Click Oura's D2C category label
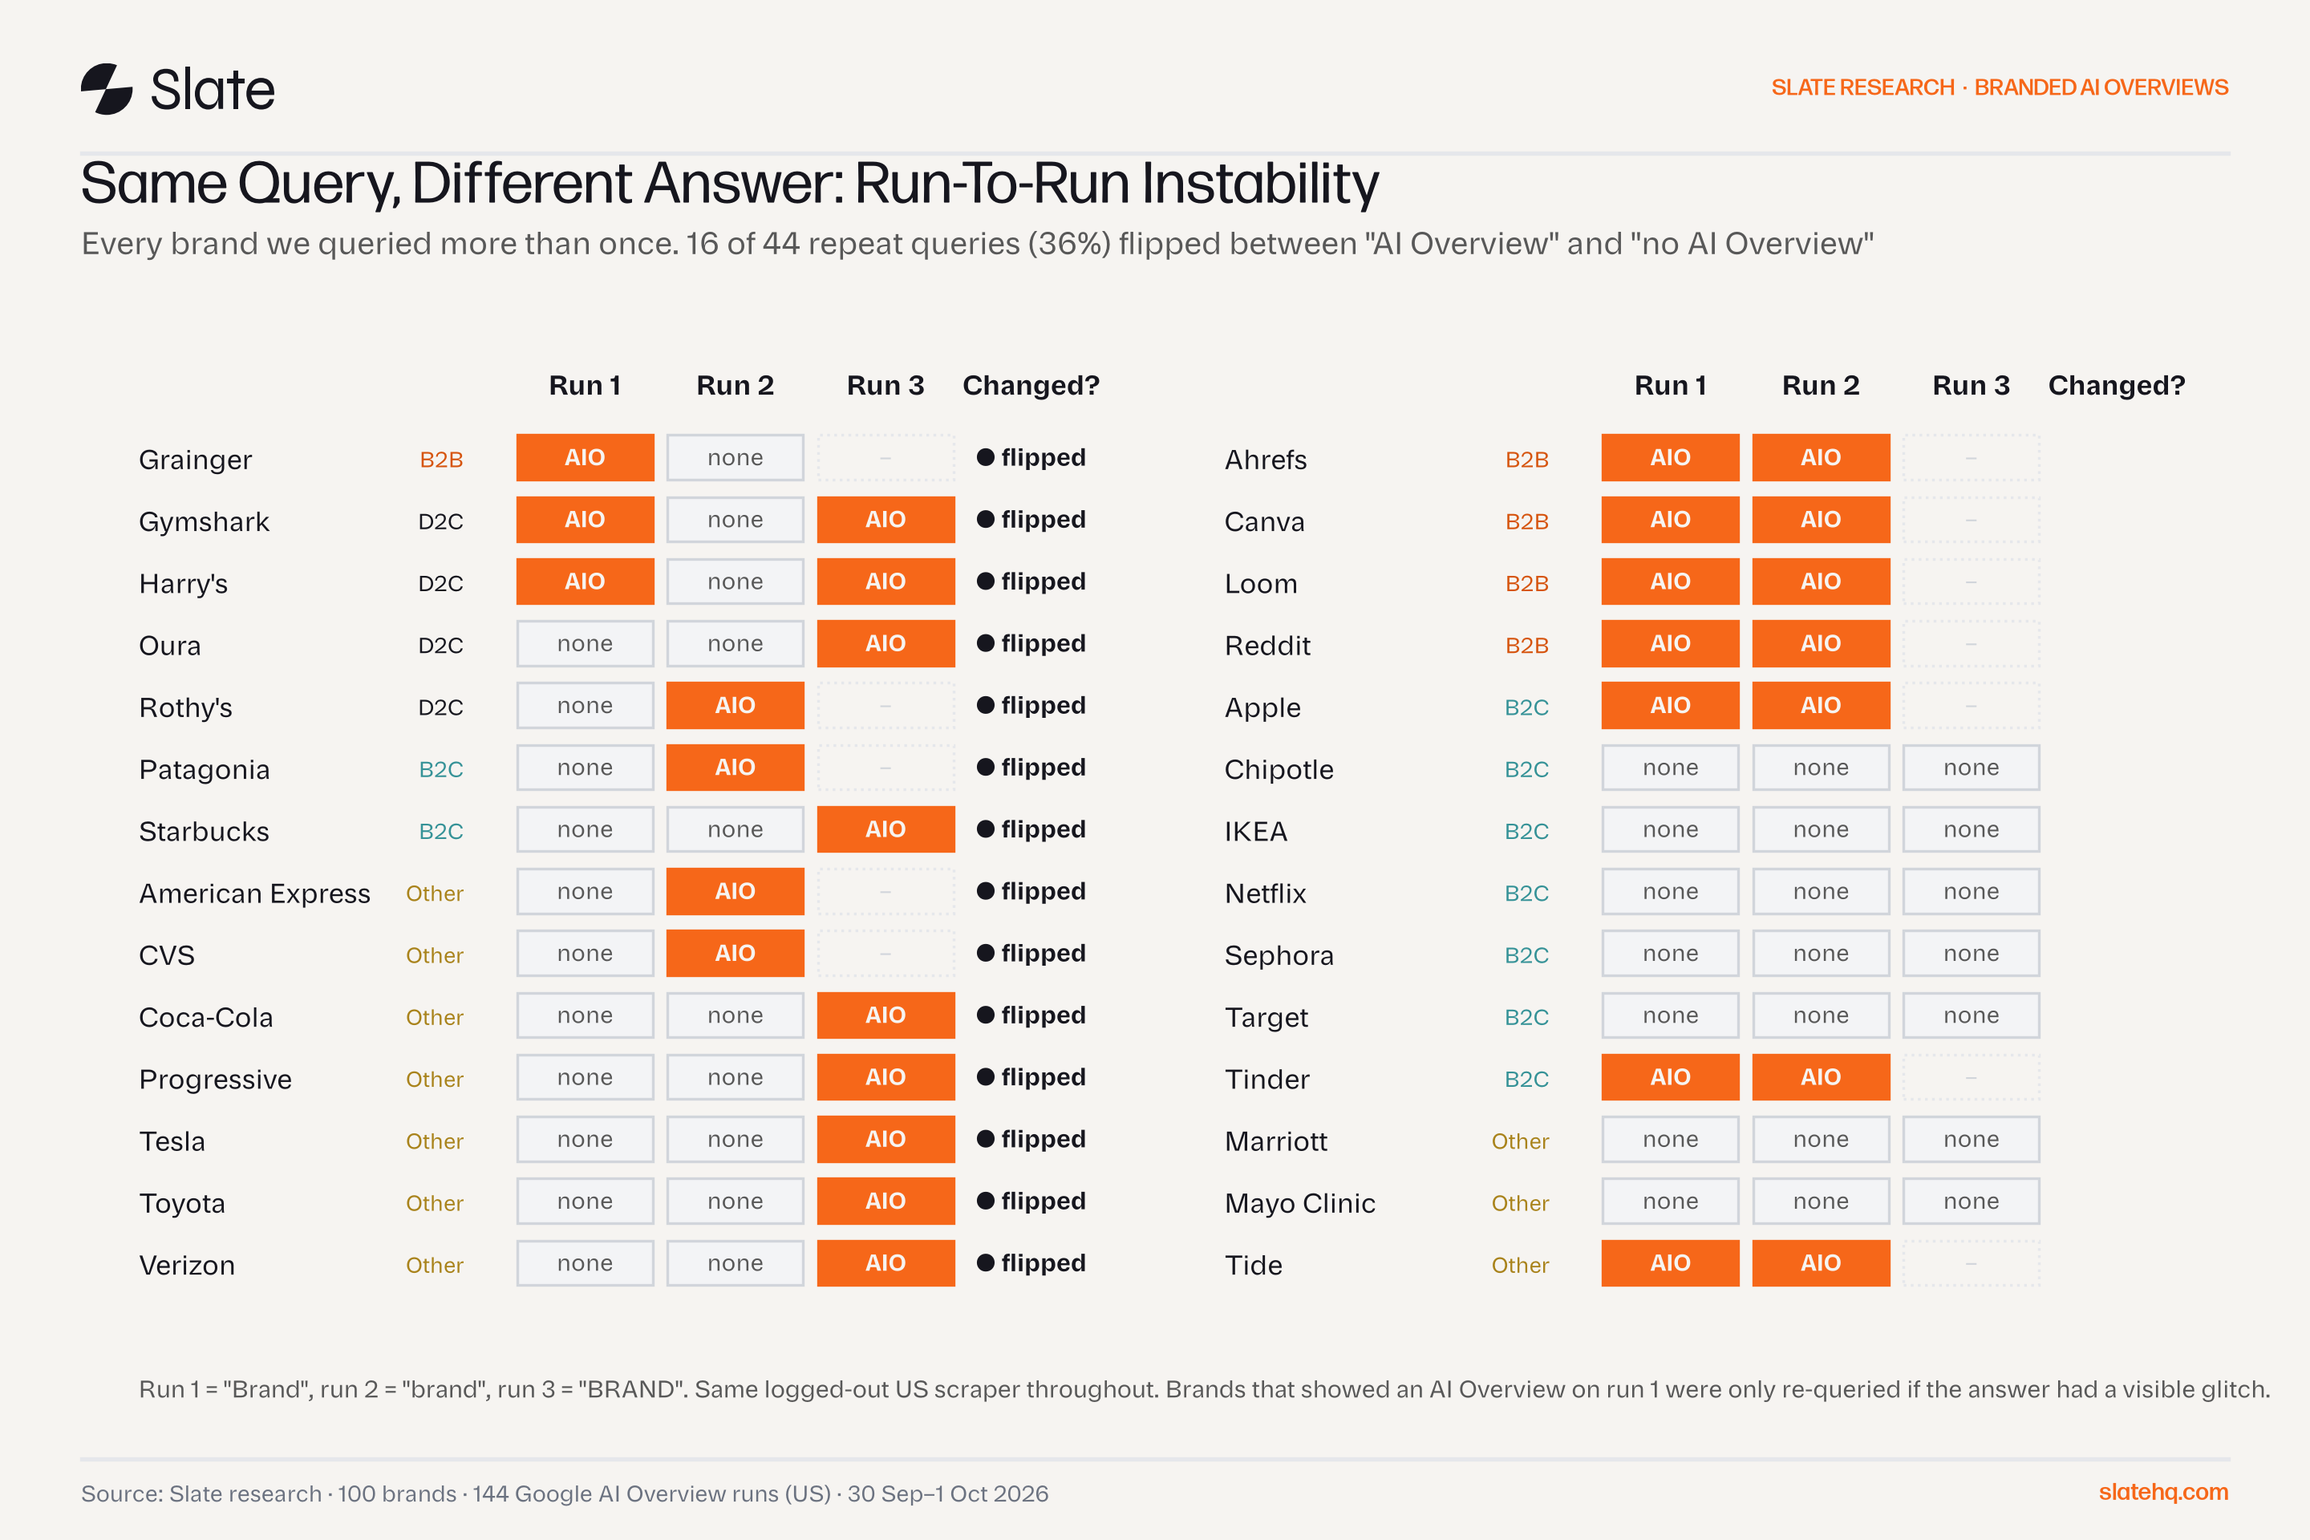The image size is (2310, 1540). [x=441, y=645]
